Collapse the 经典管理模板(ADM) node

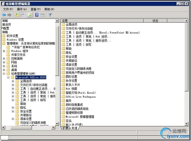pos(4,74)
